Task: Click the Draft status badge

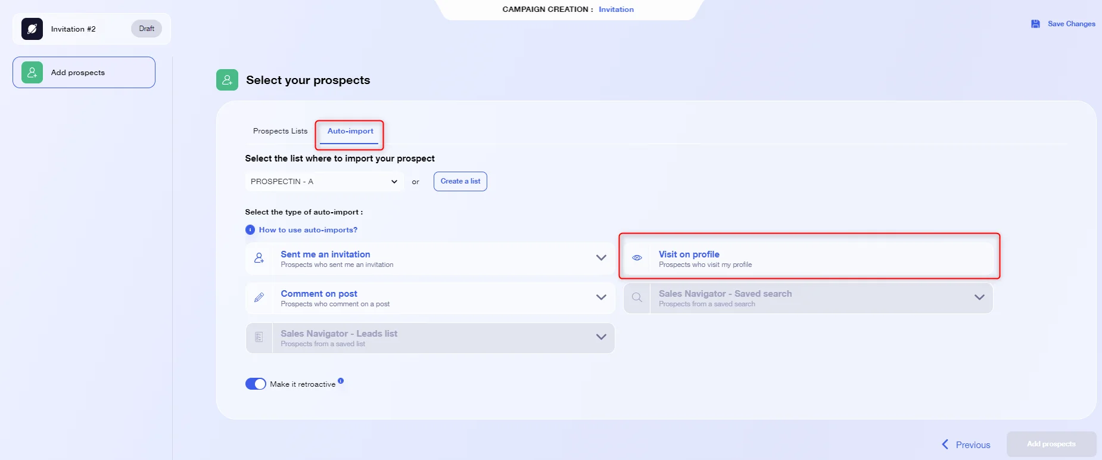Action: click(147, 29)
